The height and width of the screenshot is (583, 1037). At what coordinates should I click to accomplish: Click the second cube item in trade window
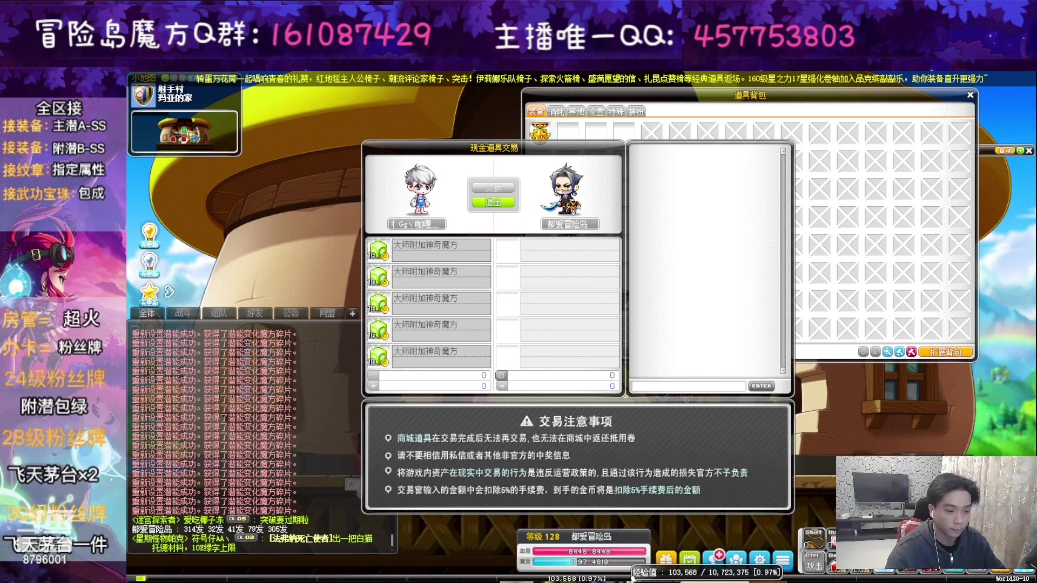pos(379,277)
